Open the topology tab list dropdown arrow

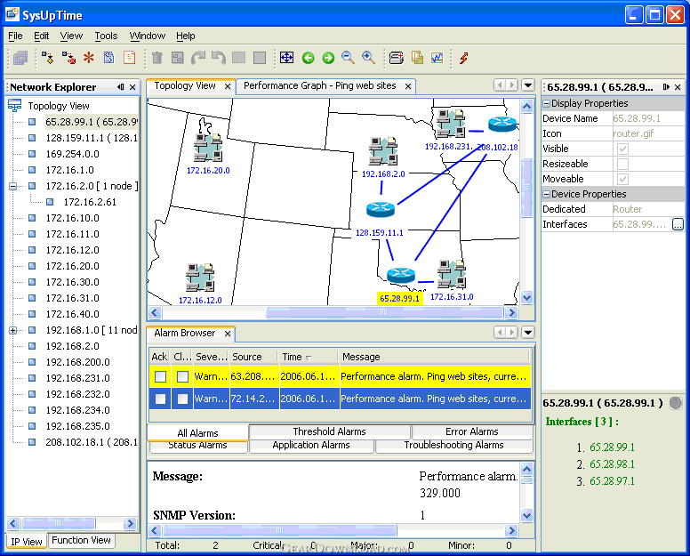click(527, 85)
